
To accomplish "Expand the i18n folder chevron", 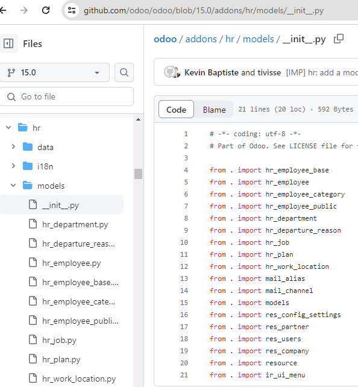I will click(x=13, y=166).
